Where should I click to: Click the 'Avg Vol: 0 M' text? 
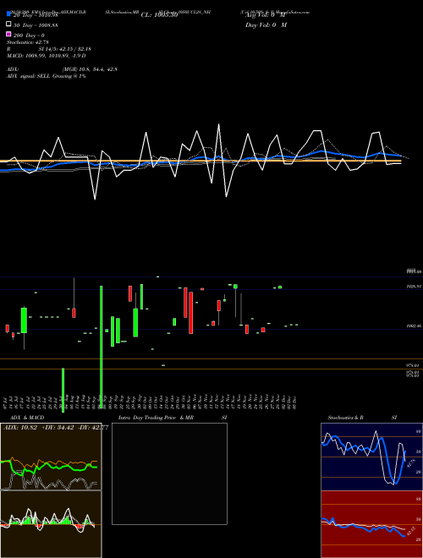[266, 15]
